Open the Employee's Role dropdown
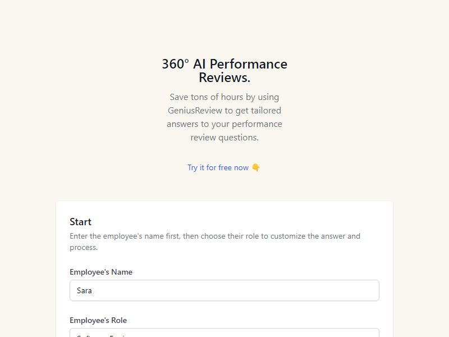The height and width of the screenshot is (337, 449). coord(224,334)
